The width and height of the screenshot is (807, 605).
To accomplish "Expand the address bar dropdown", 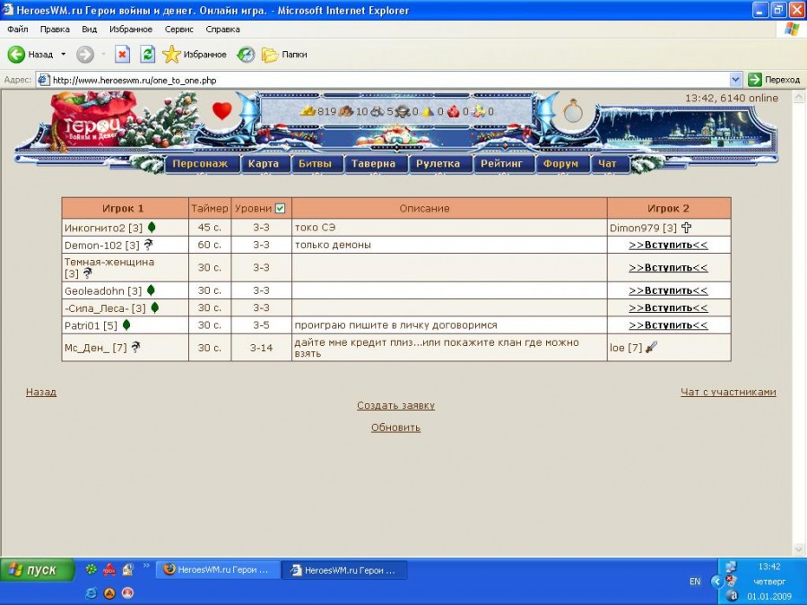I will (736, 80).
